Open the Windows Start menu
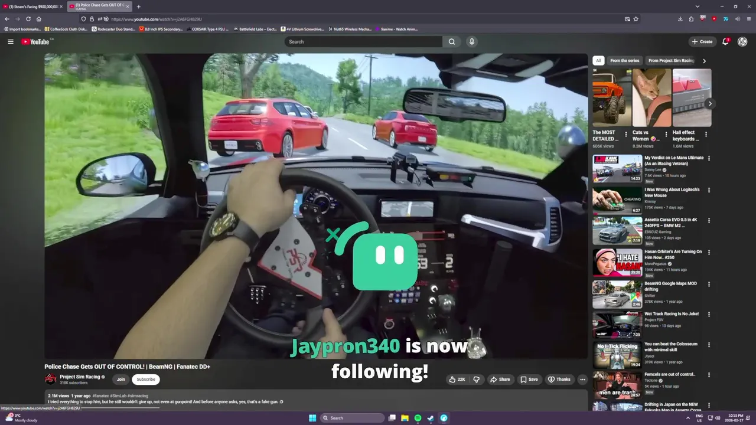756x425 pixels. (x=312, y=418)
